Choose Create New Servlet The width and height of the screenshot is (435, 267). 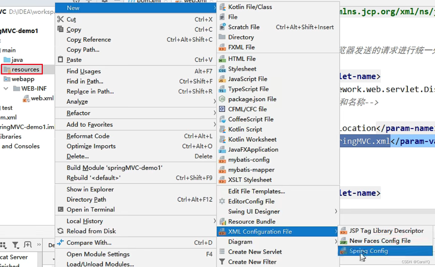[x=278, y=252]
